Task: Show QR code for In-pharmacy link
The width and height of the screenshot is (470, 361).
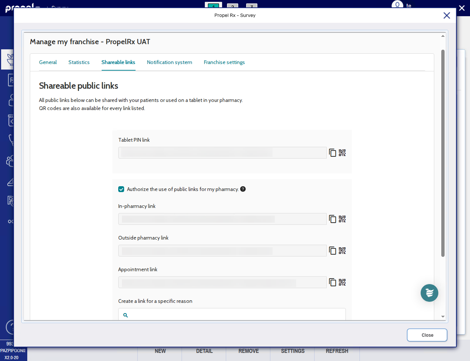Action: coord(342,219)
